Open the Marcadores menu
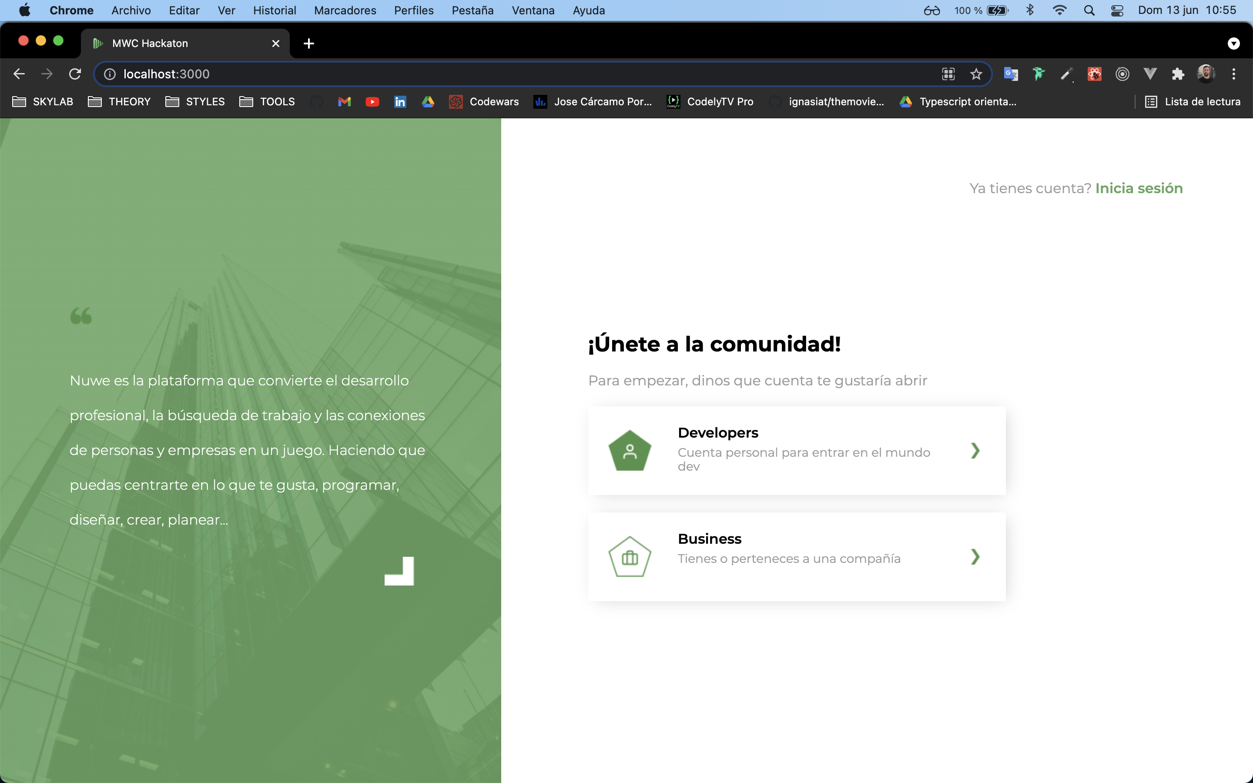The width and height of the screenshot is (1253, 783). [x=345, y=10]
